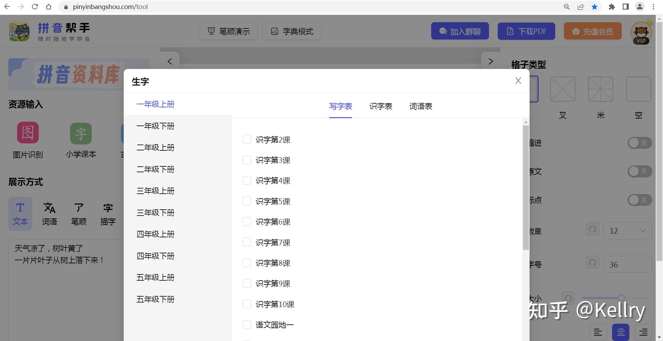Viewport: 663px width, 341px height.
Task: Switch to the 识字表 tab
Action: coord(381,106)
